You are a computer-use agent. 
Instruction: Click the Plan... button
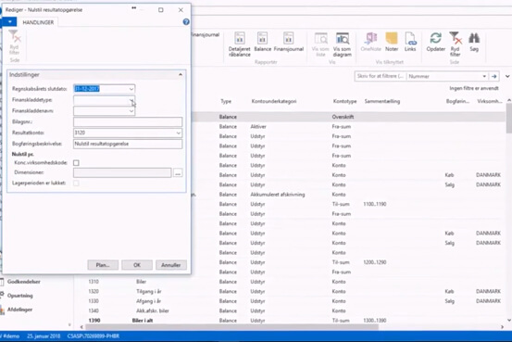pos(103,265)
